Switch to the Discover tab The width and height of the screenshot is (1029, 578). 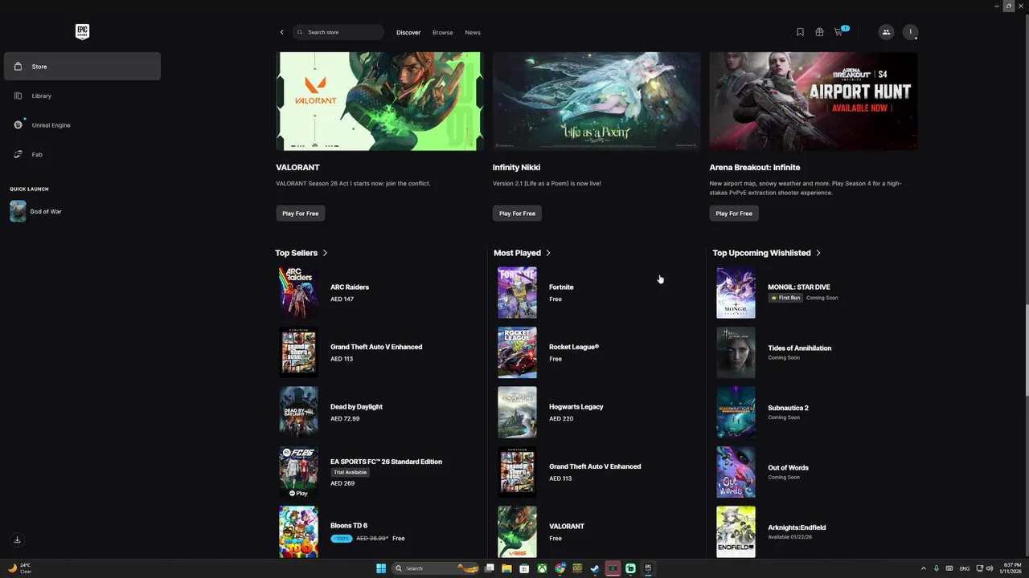pyautogui.click(x=408, y=32)
